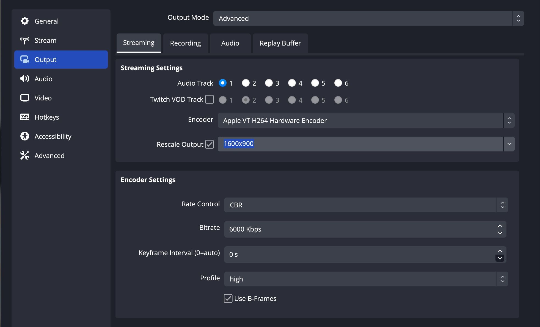Open the Encoder dropdown
540x327 pixels.
click(x=366, y=120)
